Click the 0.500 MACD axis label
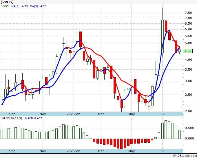The height and width of the screenshot is (158, 197). pyautogui.click(x=189, y=128)
